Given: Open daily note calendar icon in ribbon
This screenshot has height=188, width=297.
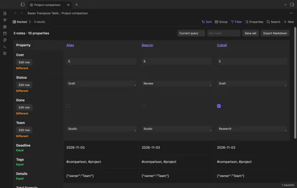Looking at the screenshot, I should click(x=5, y=33).
